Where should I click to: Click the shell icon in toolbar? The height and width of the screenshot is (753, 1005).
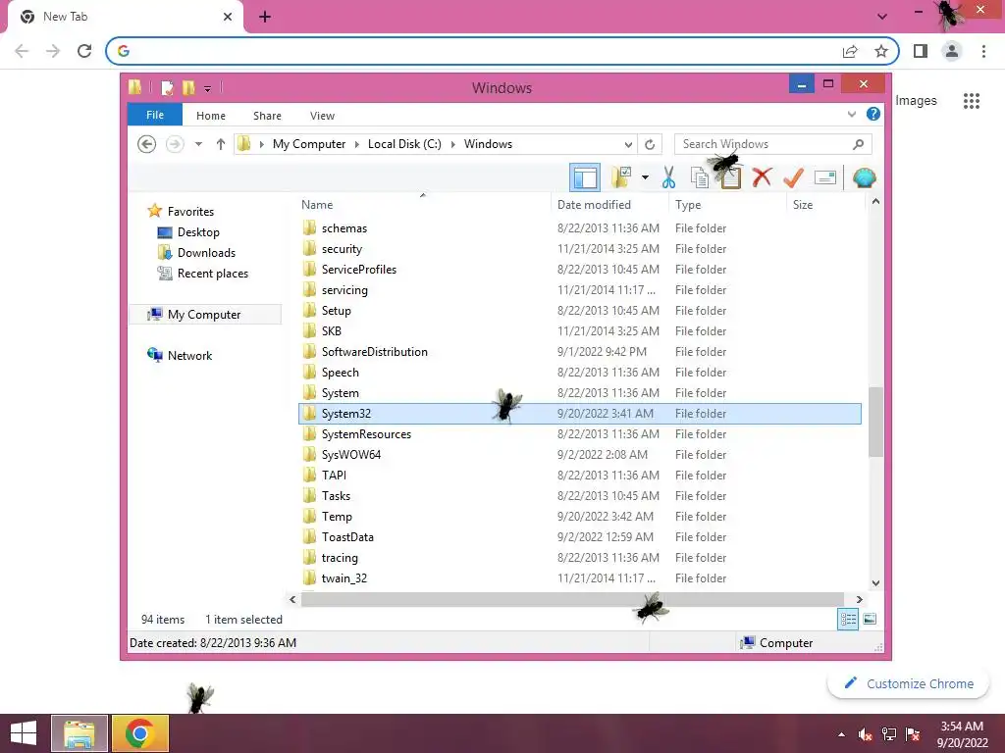(x=864, y=177)
